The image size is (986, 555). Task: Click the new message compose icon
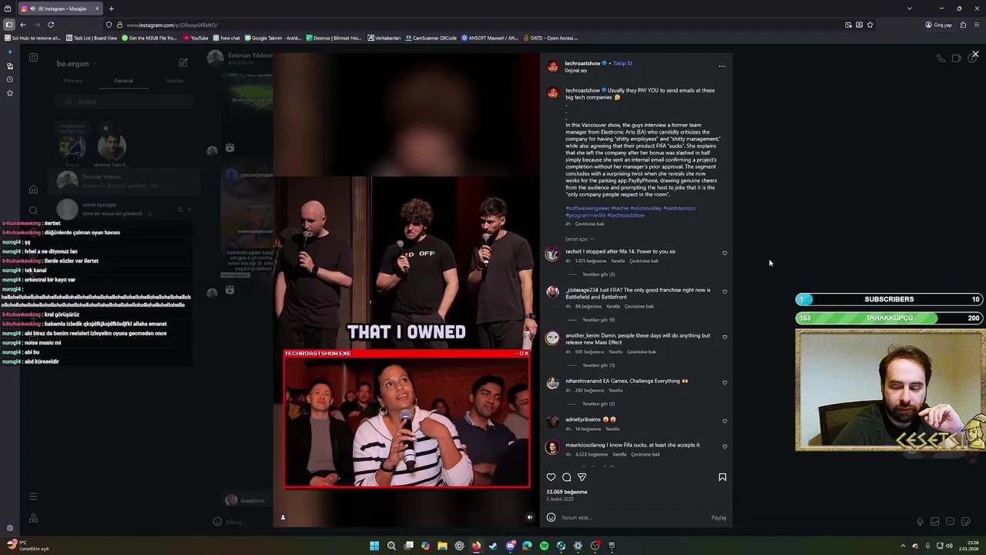(183, 62)
